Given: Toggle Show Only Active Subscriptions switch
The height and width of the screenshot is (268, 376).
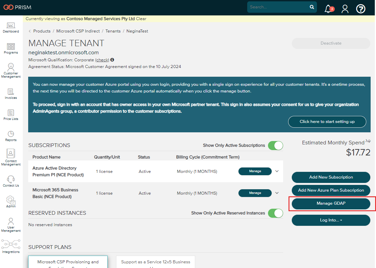Looking at the screenshot, I should click(x=275, y=145).
